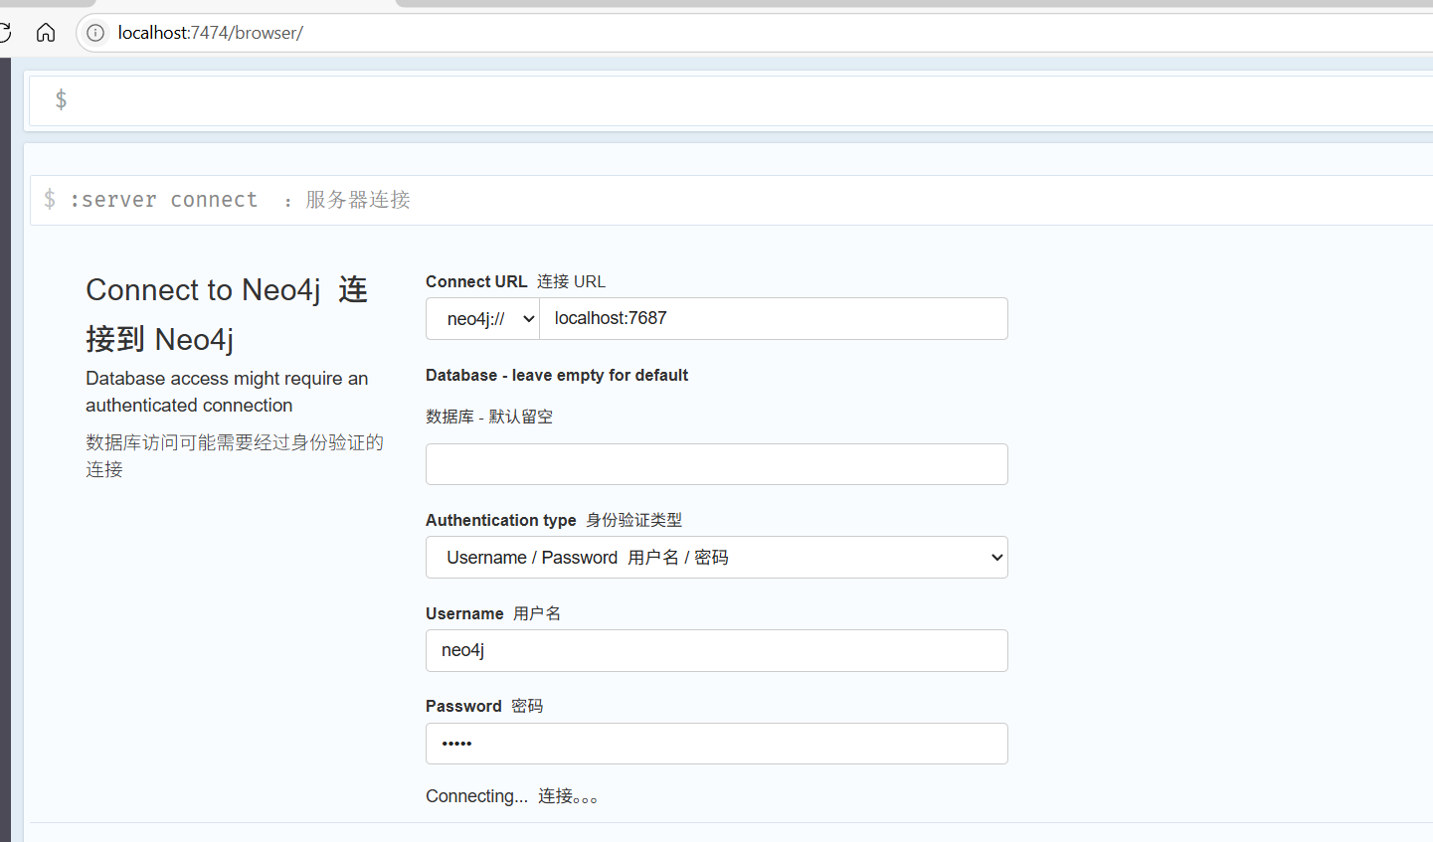This screenshot has height=842, width=1433.
Task: Click the browser reload icon
Action: tap(4, 33)
